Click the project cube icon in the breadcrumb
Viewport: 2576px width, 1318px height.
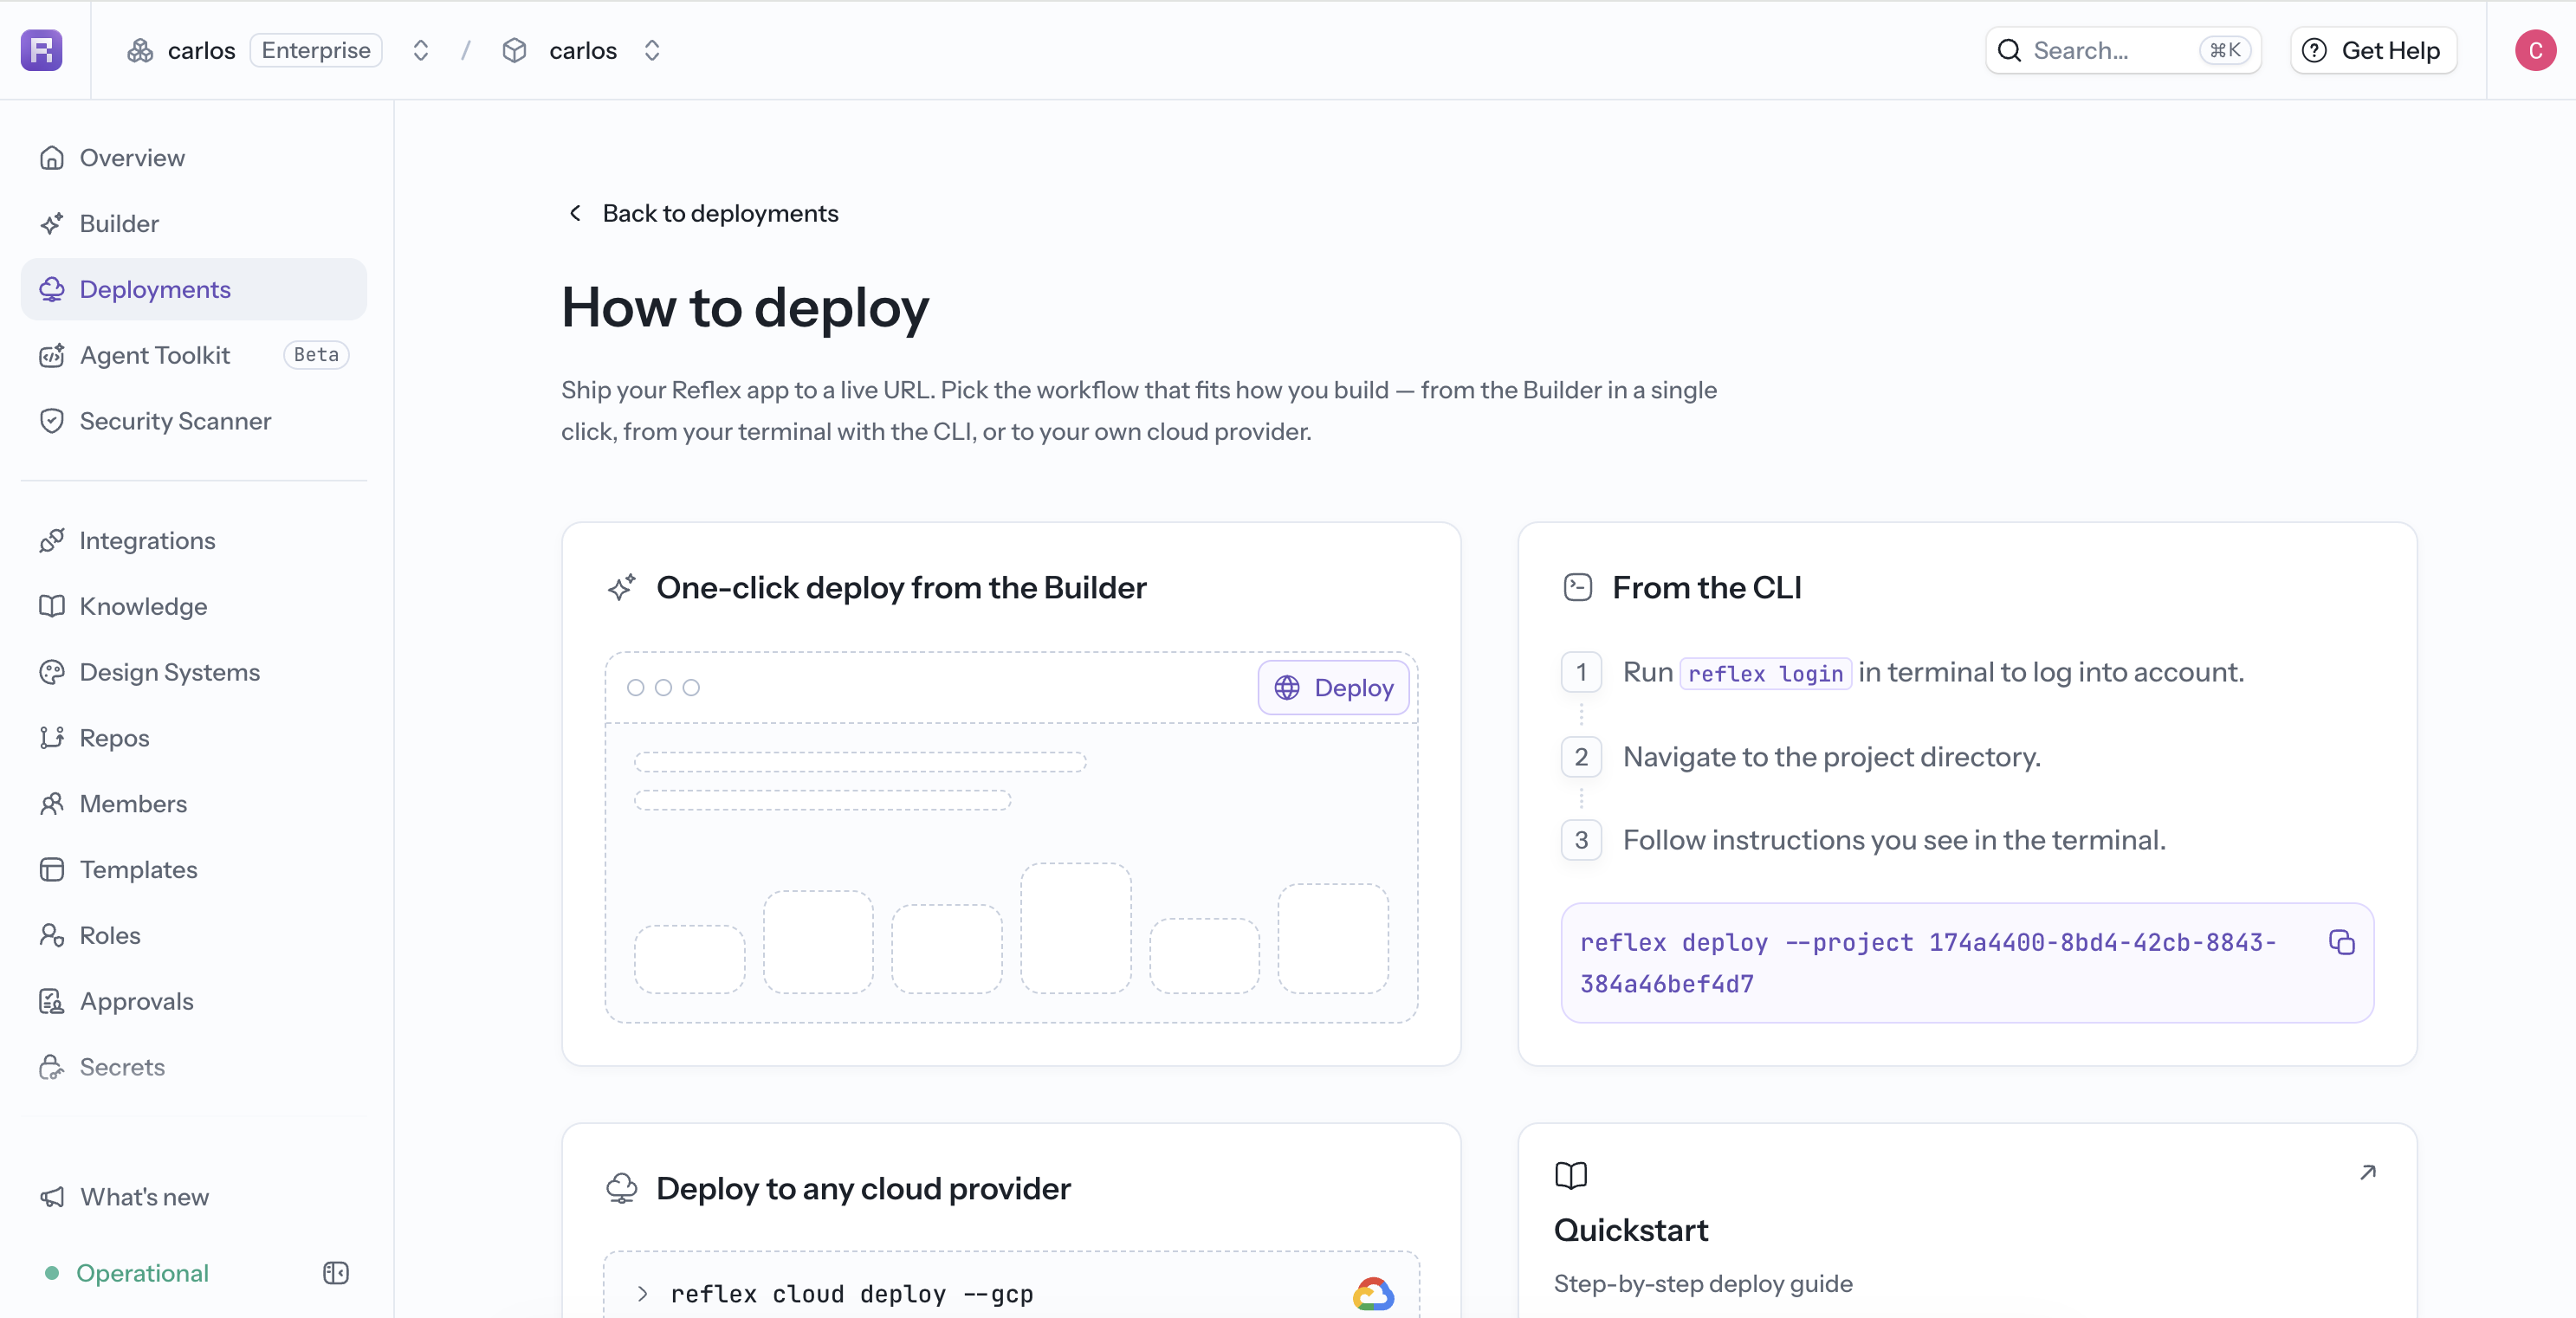click(514, 50)
